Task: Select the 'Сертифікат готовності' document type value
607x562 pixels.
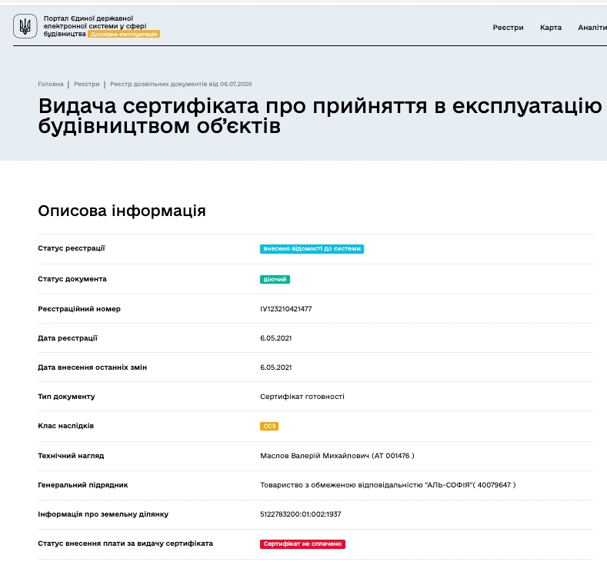Action: point(302,397)
